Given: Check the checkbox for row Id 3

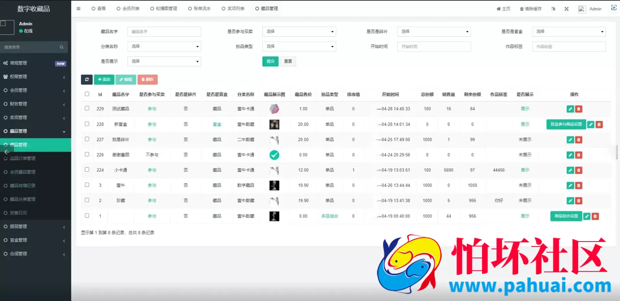Looking at the screenshot, I should coord(87,185).
